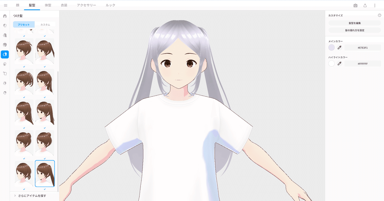Click the help question mark icon
The image size is (384, 201).
[x=380, y=15]
